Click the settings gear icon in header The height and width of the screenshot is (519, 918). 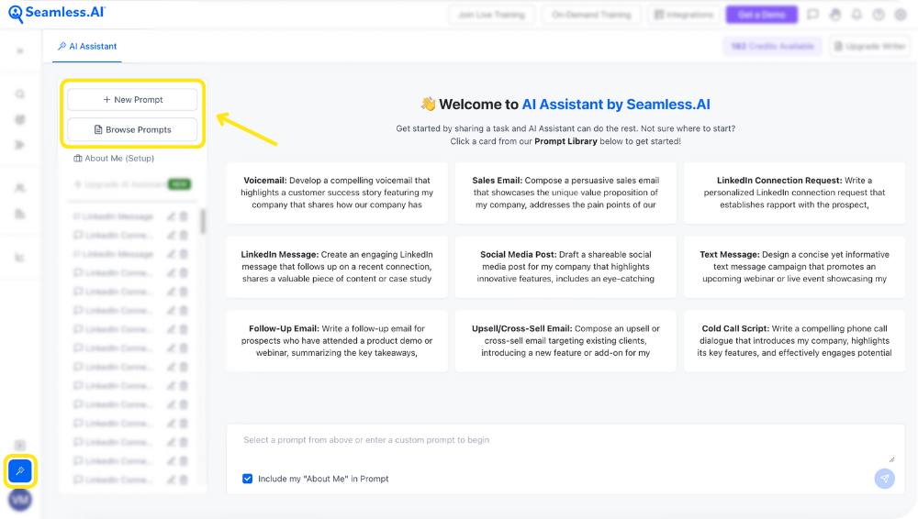(x=901, y=15)
